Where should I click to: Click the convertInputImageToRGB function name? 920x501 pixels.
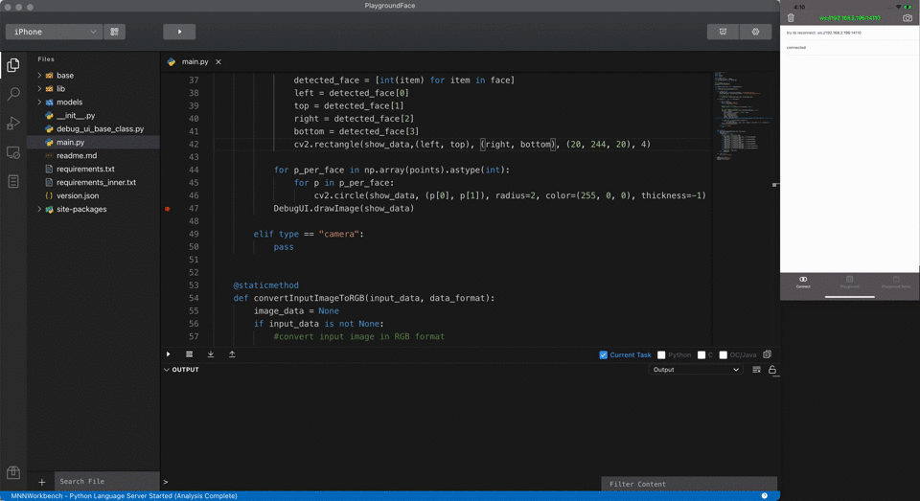click(310, 299)
